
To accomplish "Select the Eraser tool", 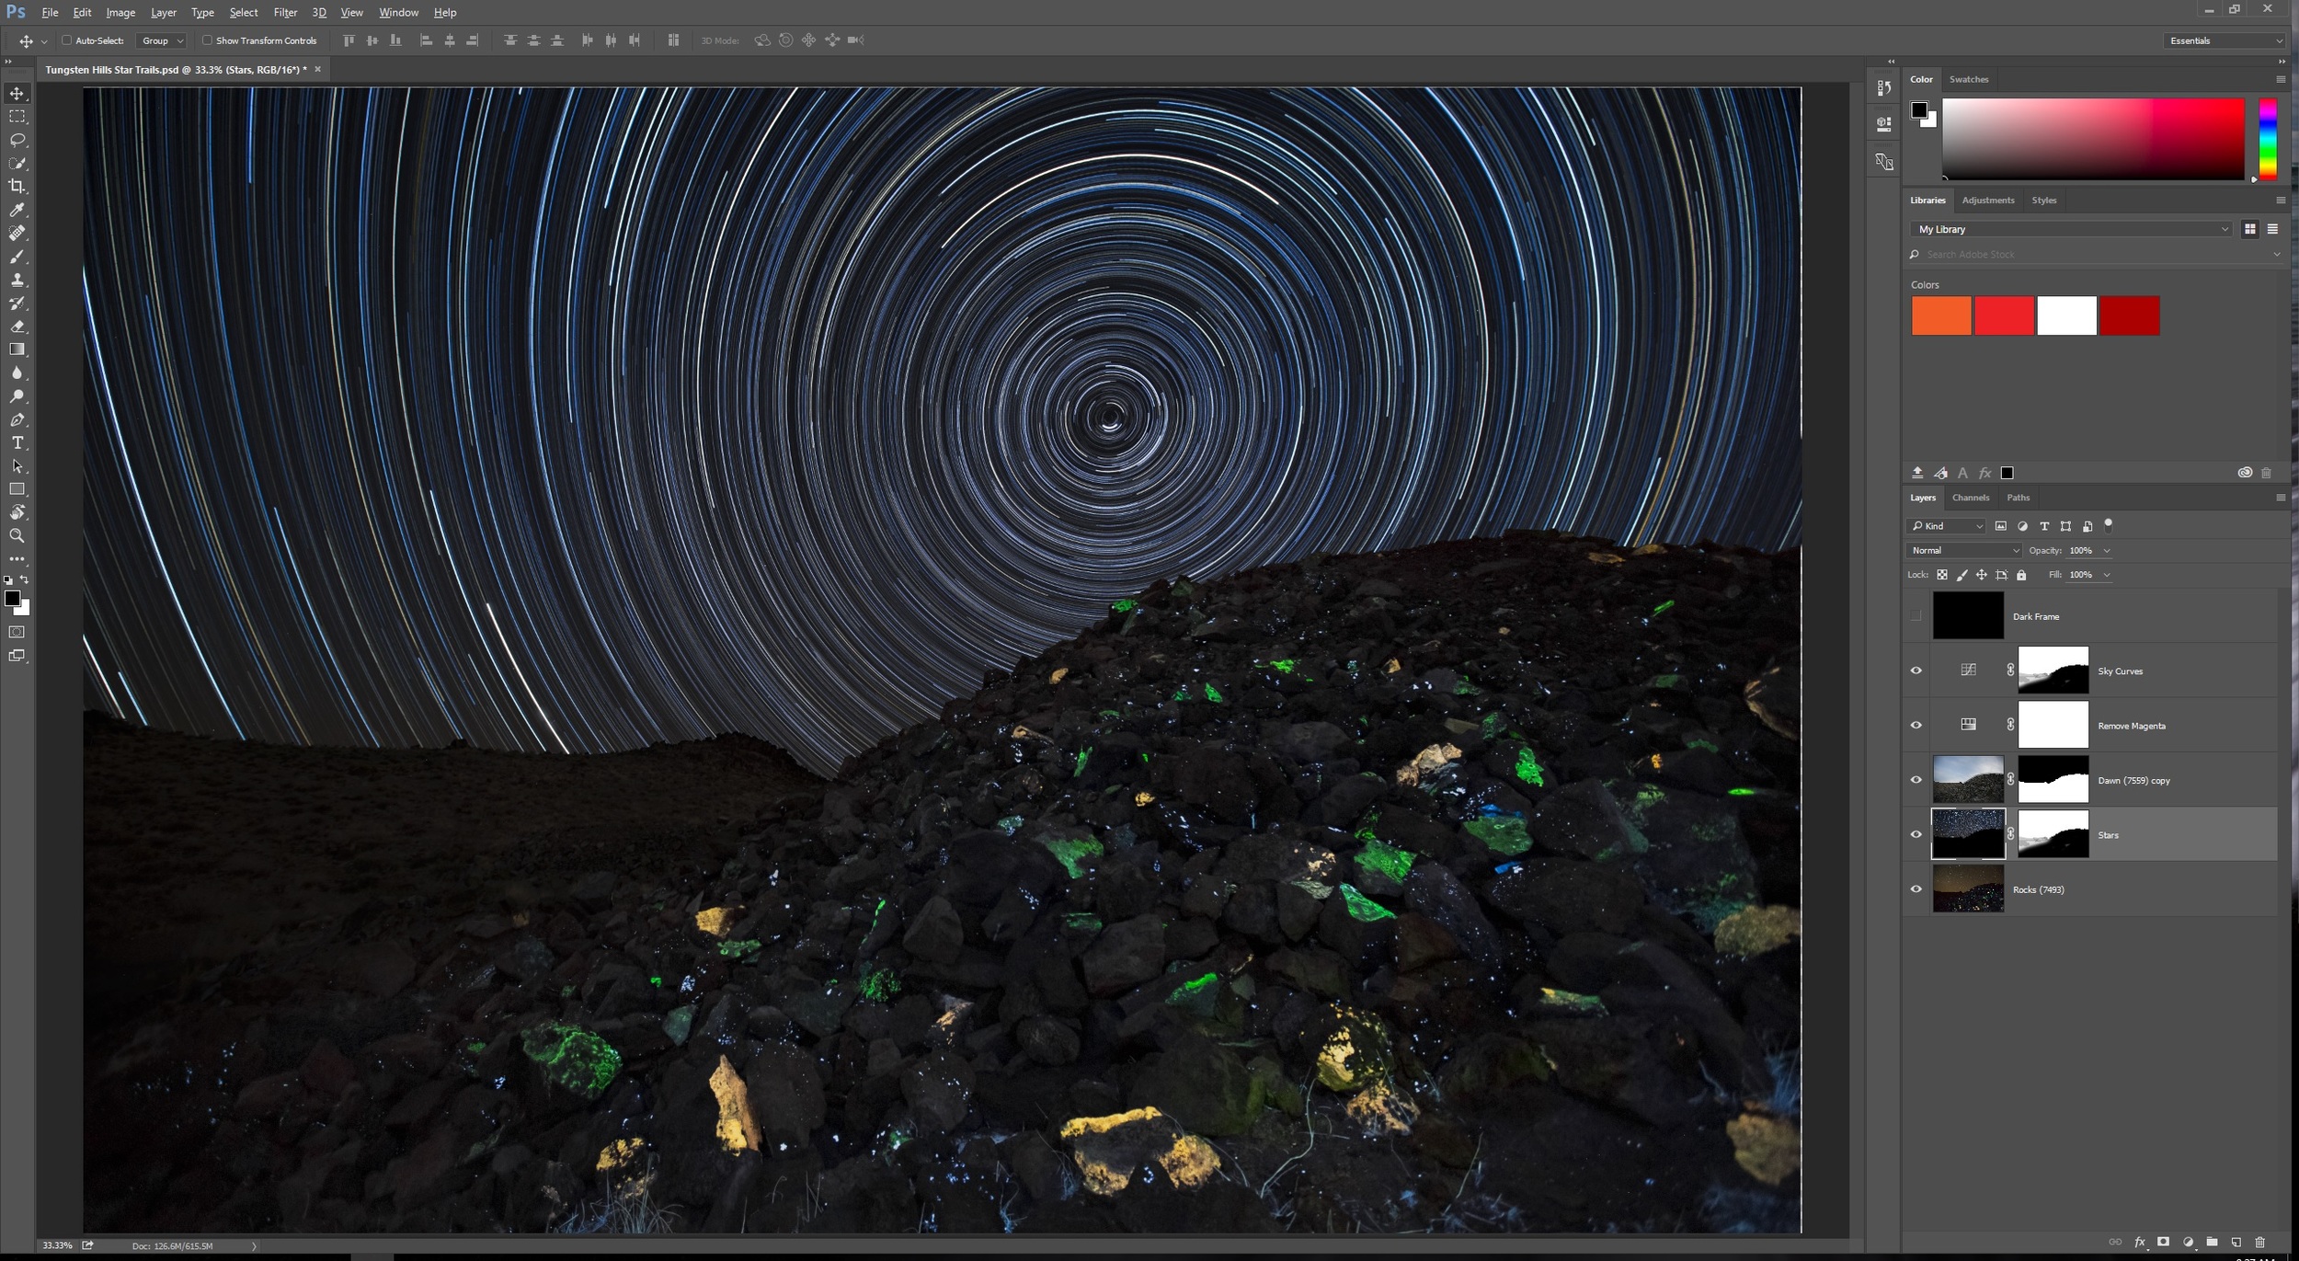I will coord(17,327).
